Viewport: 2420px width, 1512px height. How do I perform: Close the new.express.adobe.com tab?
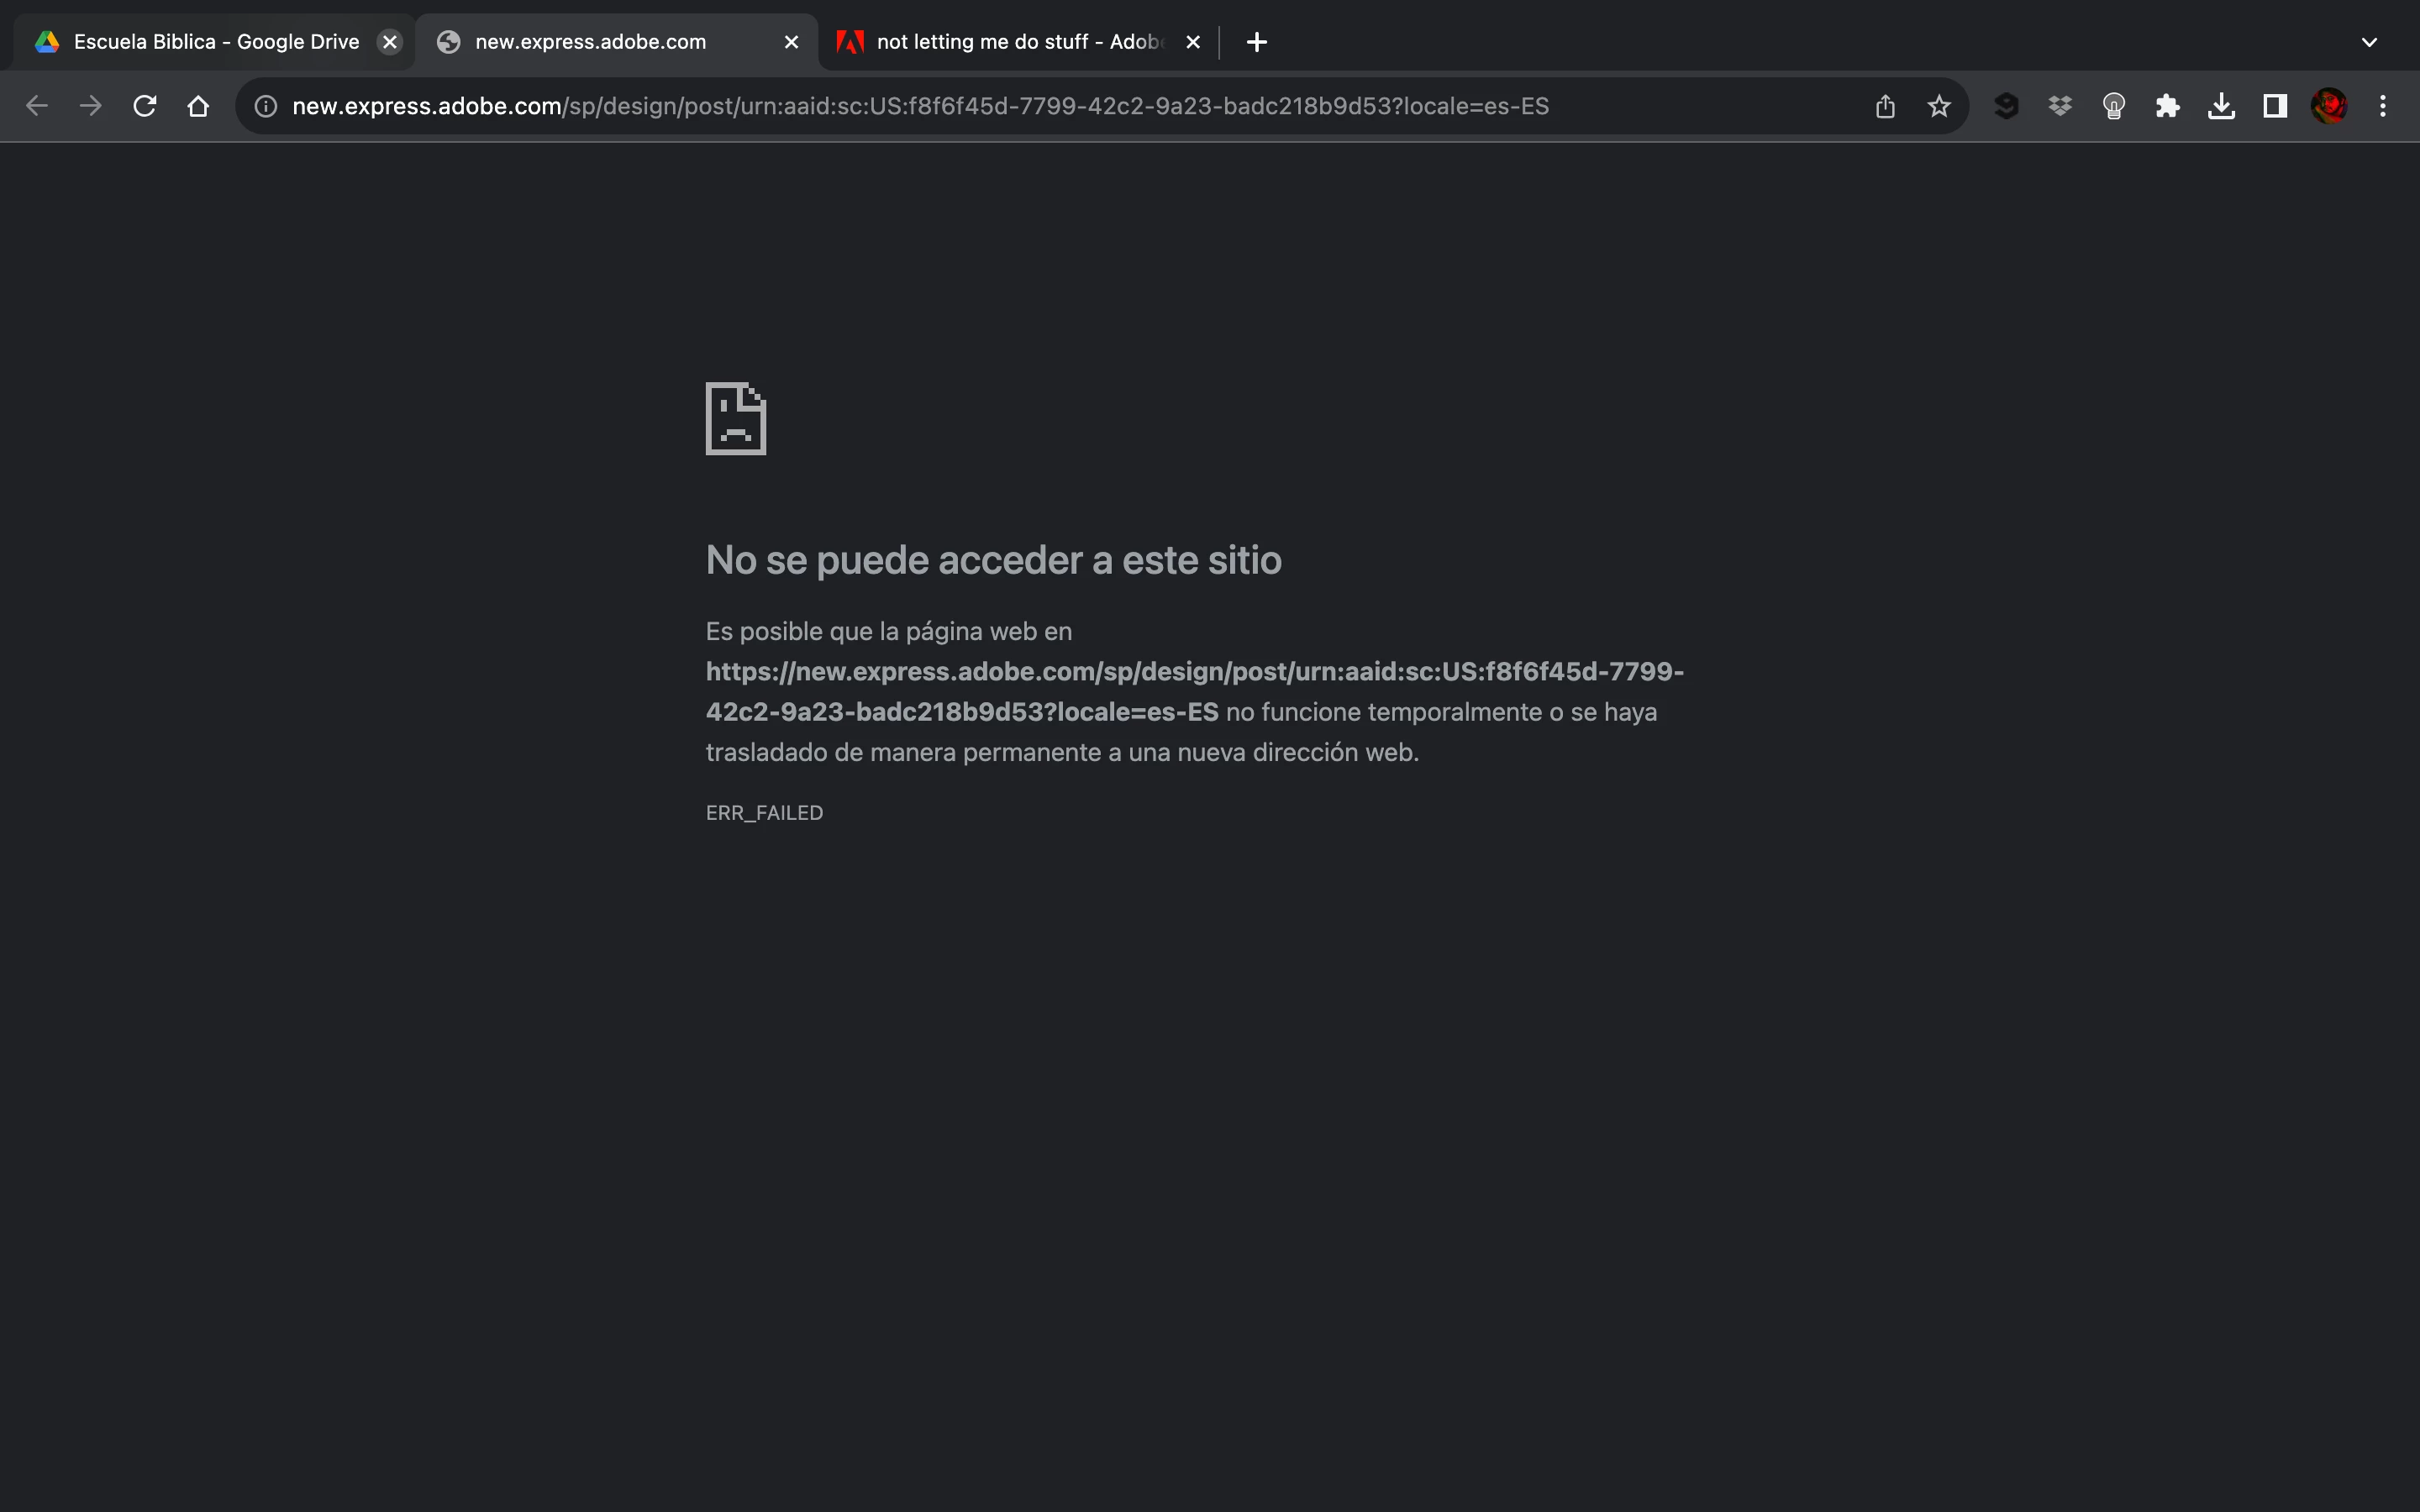(791, 42)
